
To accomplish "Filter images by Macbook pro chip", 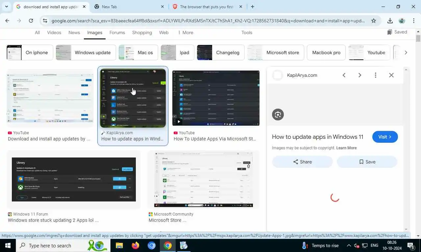I will pos(326,52).
